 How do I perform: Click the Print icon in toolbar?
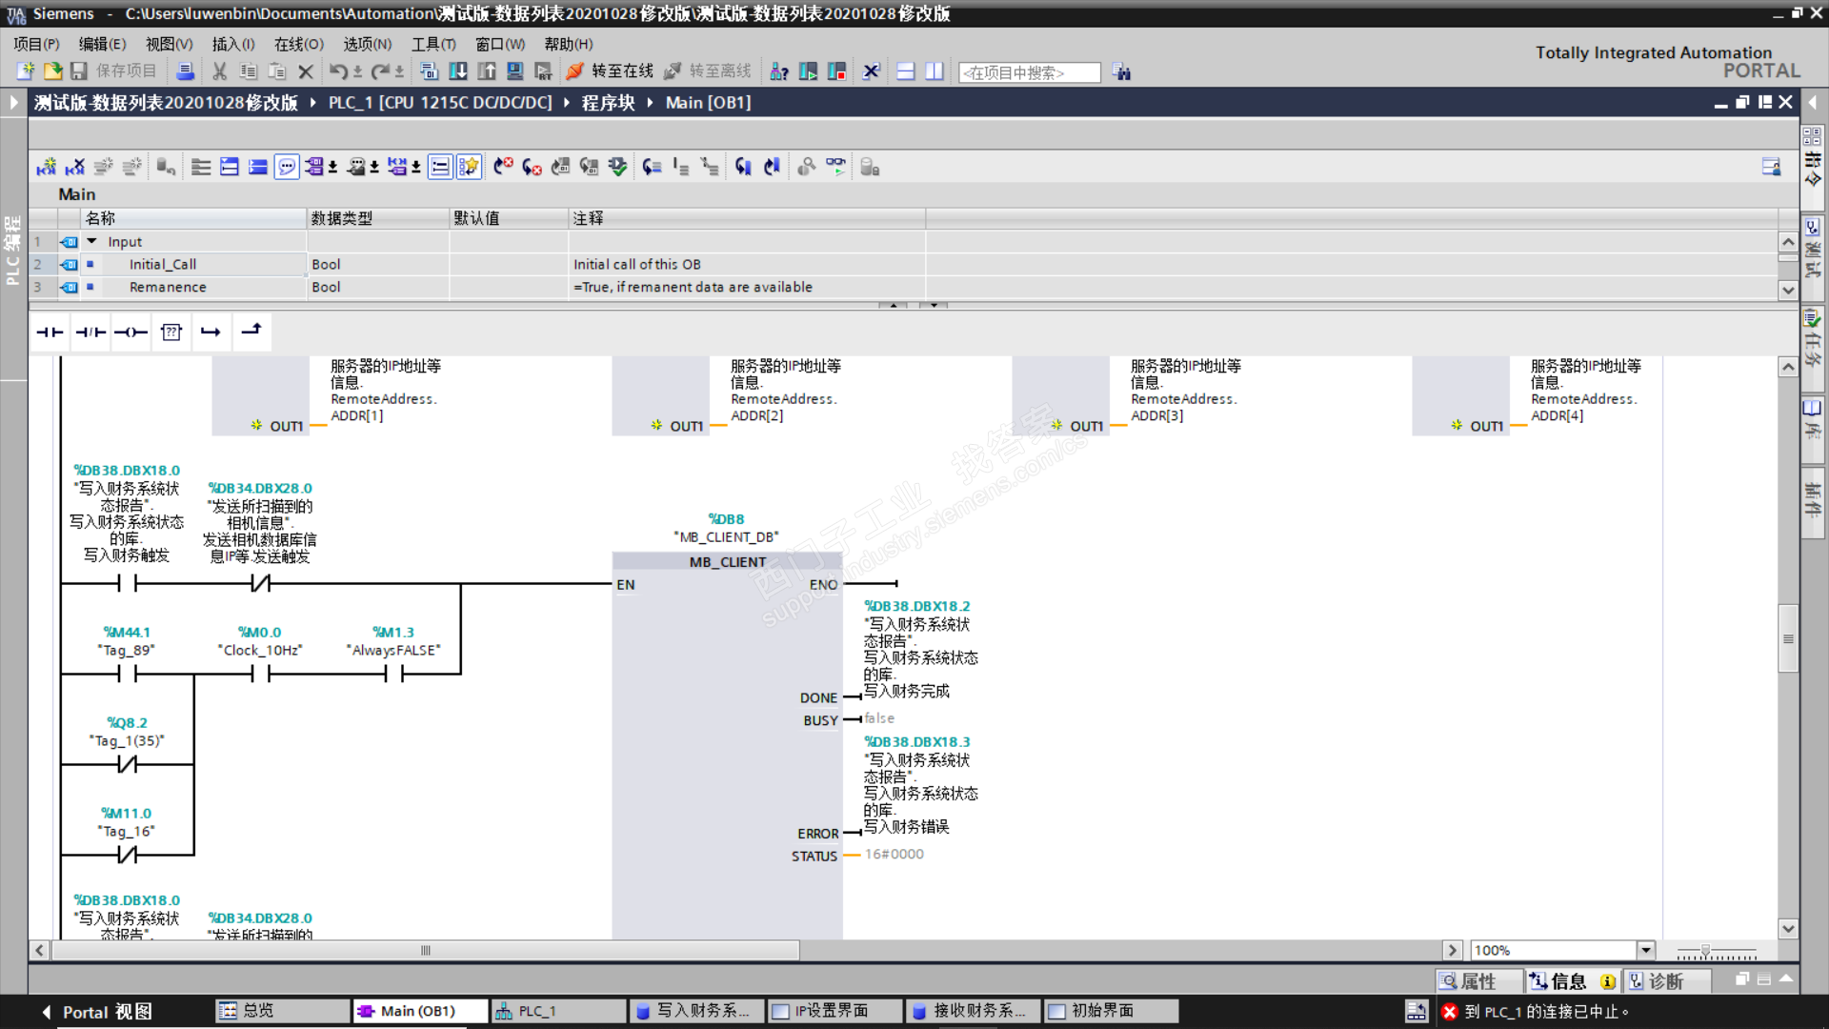tap(186, 71)
